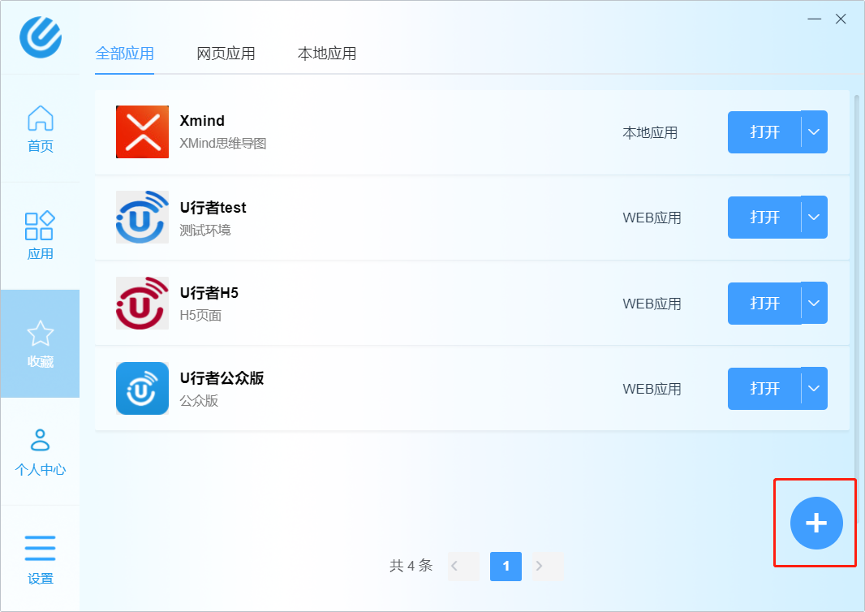Add a new app with the plus button
The height and width of the screenshot is (612, 865).
(x=816, y=524)
